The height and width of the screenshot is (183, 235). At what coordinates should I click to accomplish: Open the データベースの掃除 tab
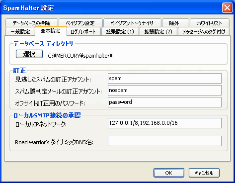coord(31,23)
